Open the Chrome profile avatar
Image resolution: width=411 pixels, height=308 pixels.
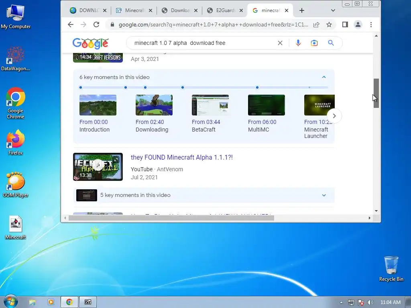[x=358, y=24]
